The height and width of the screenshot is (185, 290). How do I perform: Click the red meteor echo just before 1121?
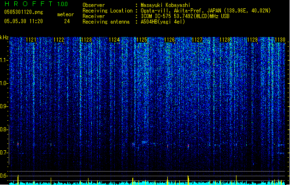[x=18, y=144]
